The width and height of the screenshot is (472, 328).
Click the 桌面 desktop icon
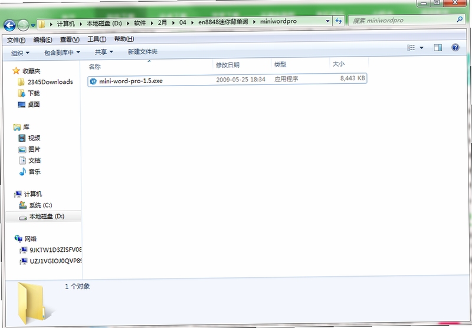(21, 105)
